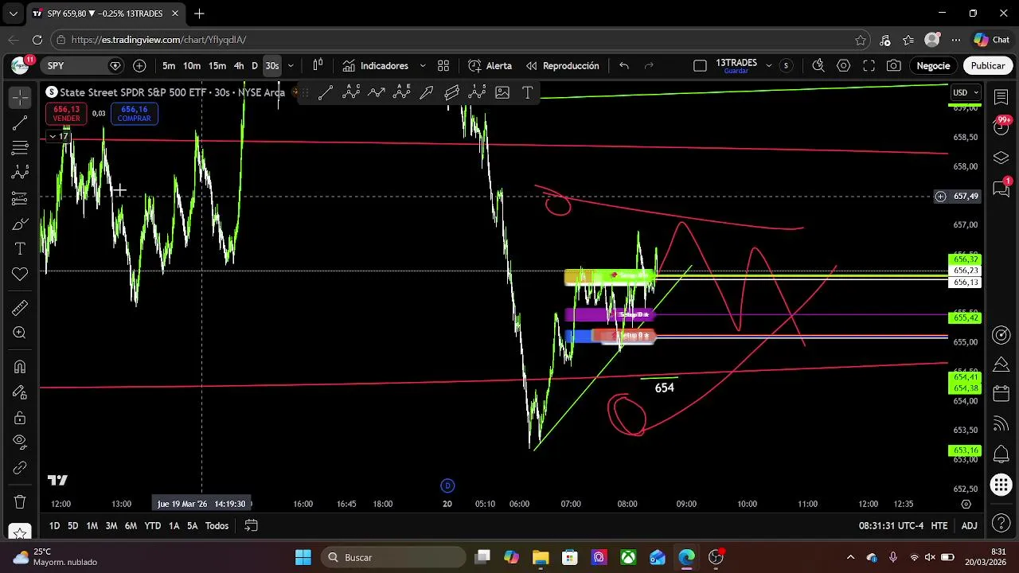Select the 1D date range
1019x573 pixels.
pos(54,526)
